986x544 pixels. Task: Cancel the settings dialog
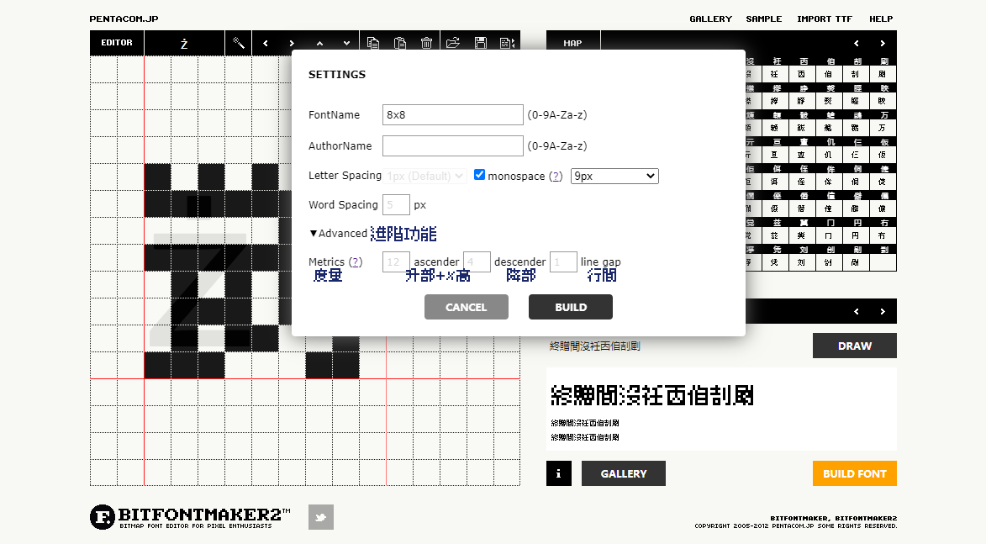(466, 307)
